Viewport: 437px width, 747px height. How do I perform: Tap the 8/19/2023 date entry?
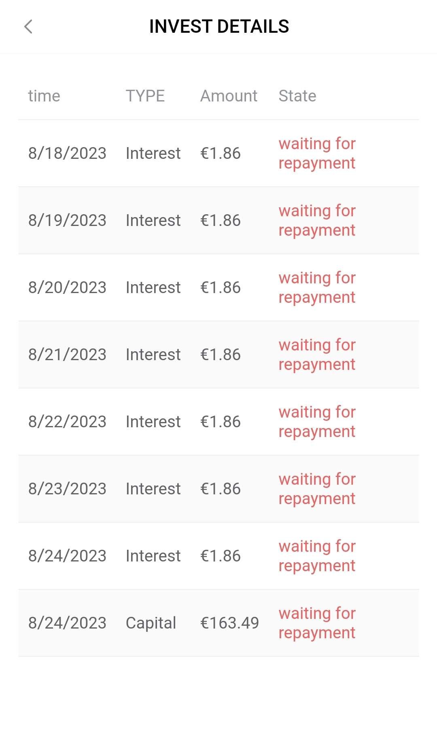coord(67,220)
